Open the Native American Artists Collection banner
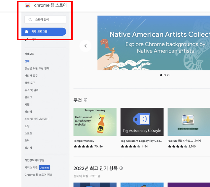This screenshot has height=187, width=210. pos(154,43)
